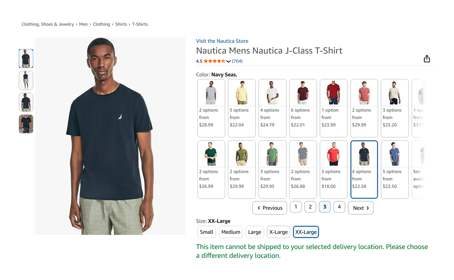
Task: Open the 704 customer reviews link
Action: [237, 61]
